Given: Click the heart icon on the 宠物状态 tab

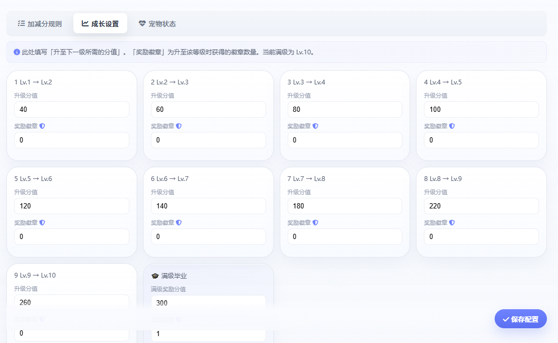Looking at the screenshot, I should pyautogui.click(x=142, y=24).
